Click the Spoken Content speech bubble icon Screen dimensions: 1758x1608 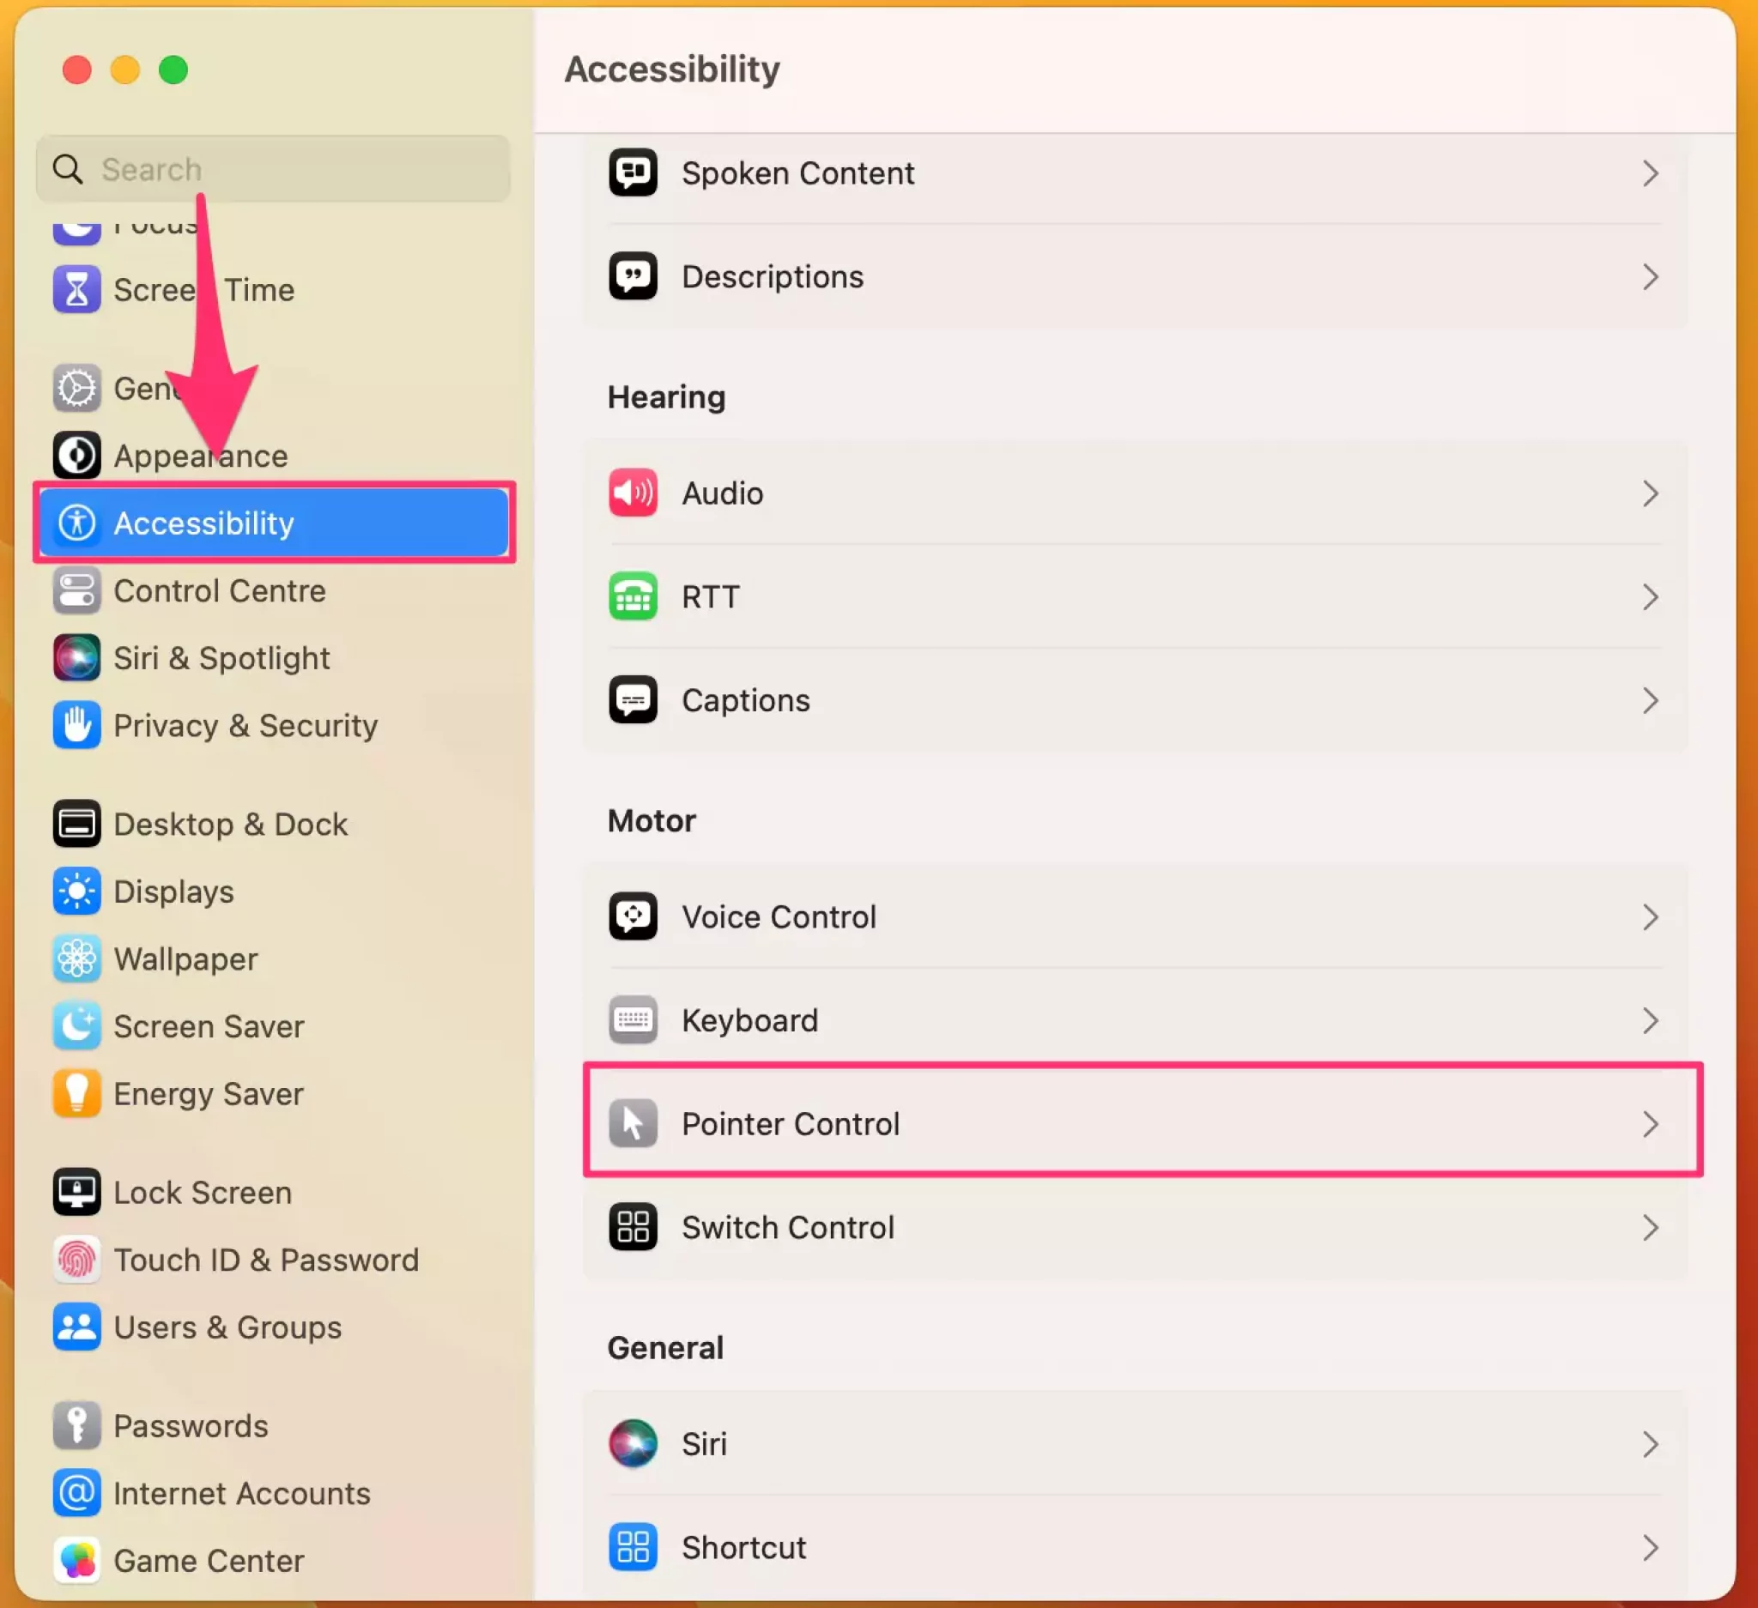(x=633, y=172)
